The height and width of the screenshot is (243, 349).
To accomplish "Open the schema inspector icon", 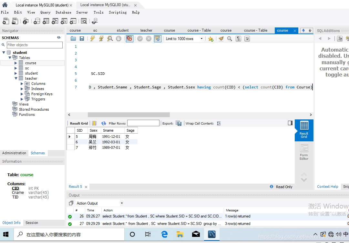I will pos(26,21).
